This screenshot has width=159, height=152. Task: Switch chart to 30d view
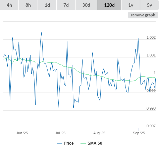point(86,5)
